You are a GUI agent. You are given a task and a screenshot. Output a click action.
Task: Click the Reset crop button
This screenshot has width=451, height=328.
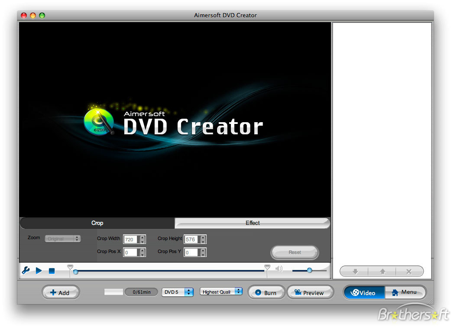click(x=295, y=252)
